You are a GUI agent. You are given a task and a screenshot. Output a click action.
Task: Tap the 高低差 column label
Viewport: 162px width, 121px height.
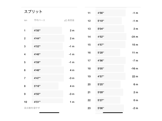tap(71, 20)
